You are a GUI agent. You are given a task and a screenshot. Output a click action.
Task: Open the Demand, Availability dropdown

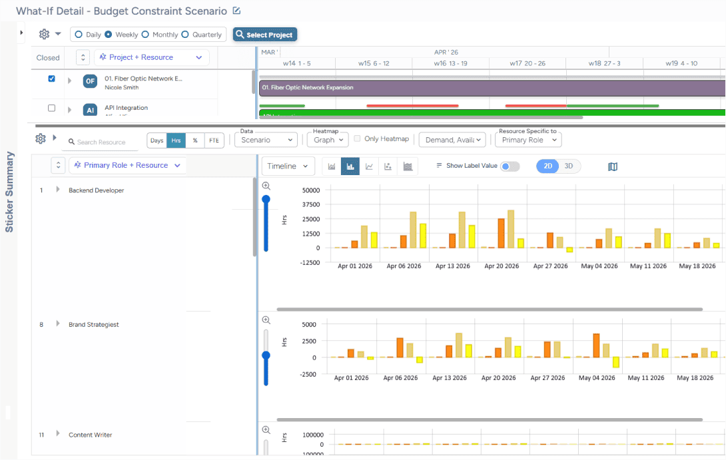(452, 140)
